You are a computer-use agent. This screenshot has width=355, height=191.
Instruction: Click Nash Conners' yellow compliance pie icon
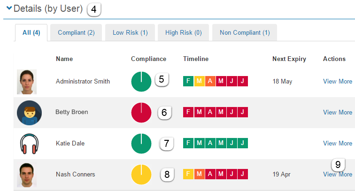pyautogui.click(x=141, y=175)
